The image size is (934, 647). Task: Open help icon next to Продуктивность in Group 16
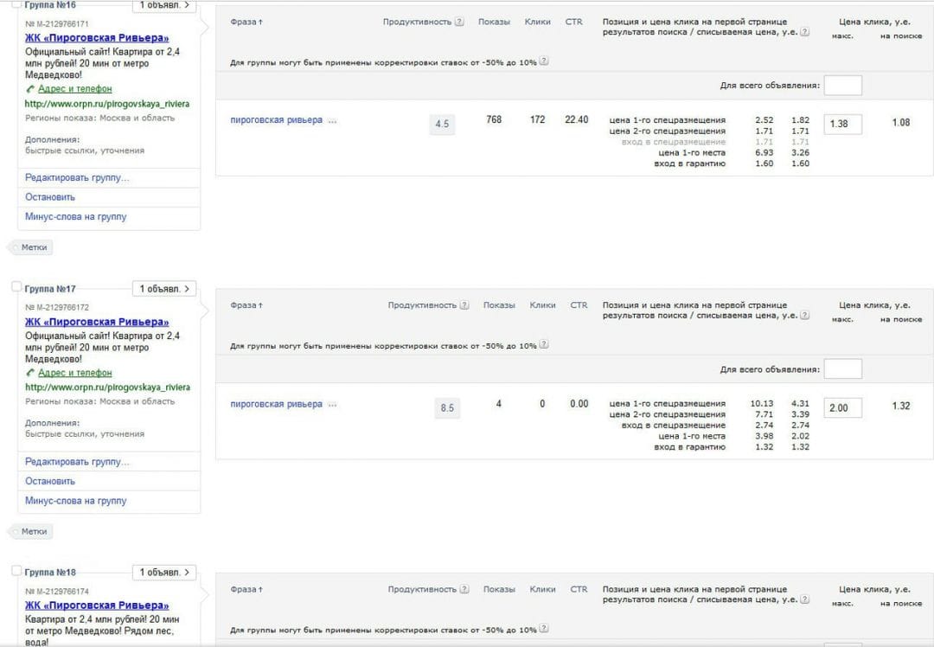[459, 22]
